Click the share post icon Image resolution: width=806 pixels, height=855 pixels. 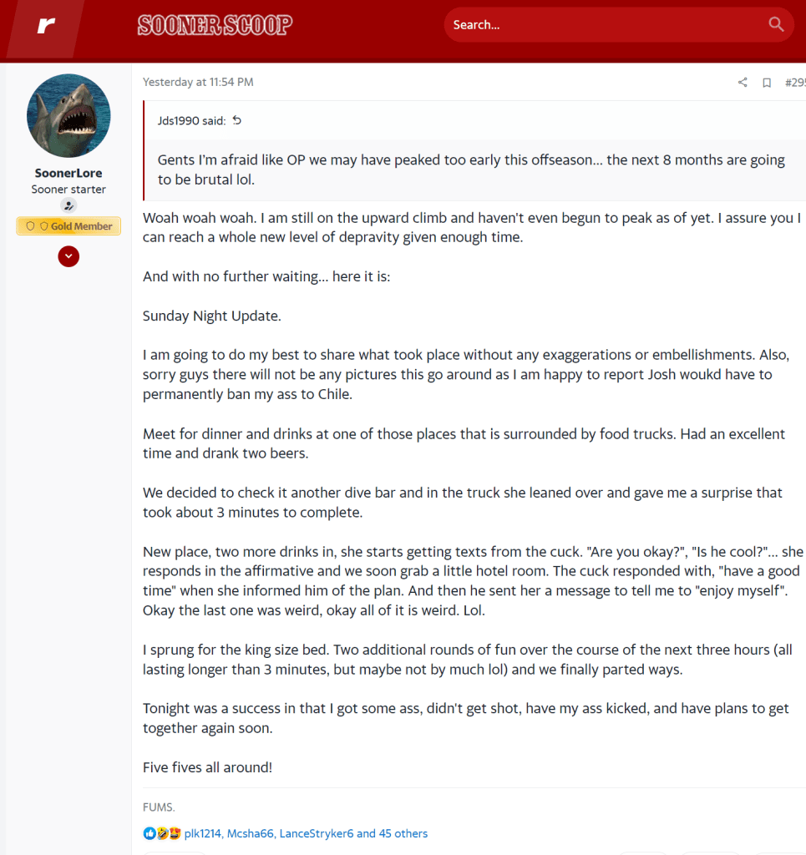(x=743, y=83)
